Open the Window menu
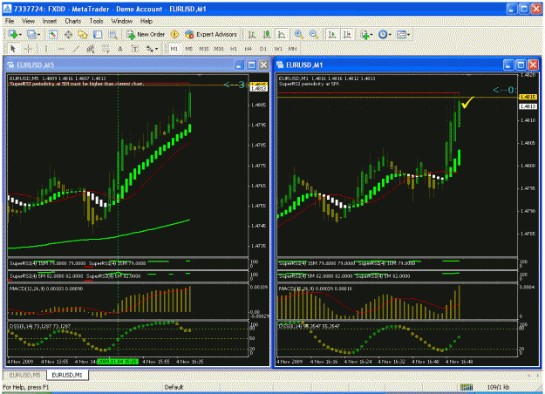 [x=122, y=21]
